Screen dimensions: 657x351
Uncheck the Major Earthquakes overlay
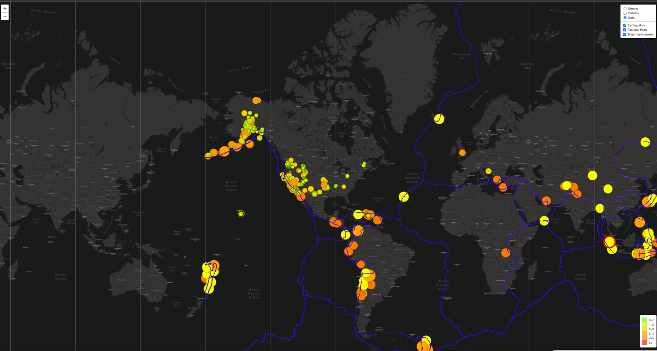coord(625,34)
